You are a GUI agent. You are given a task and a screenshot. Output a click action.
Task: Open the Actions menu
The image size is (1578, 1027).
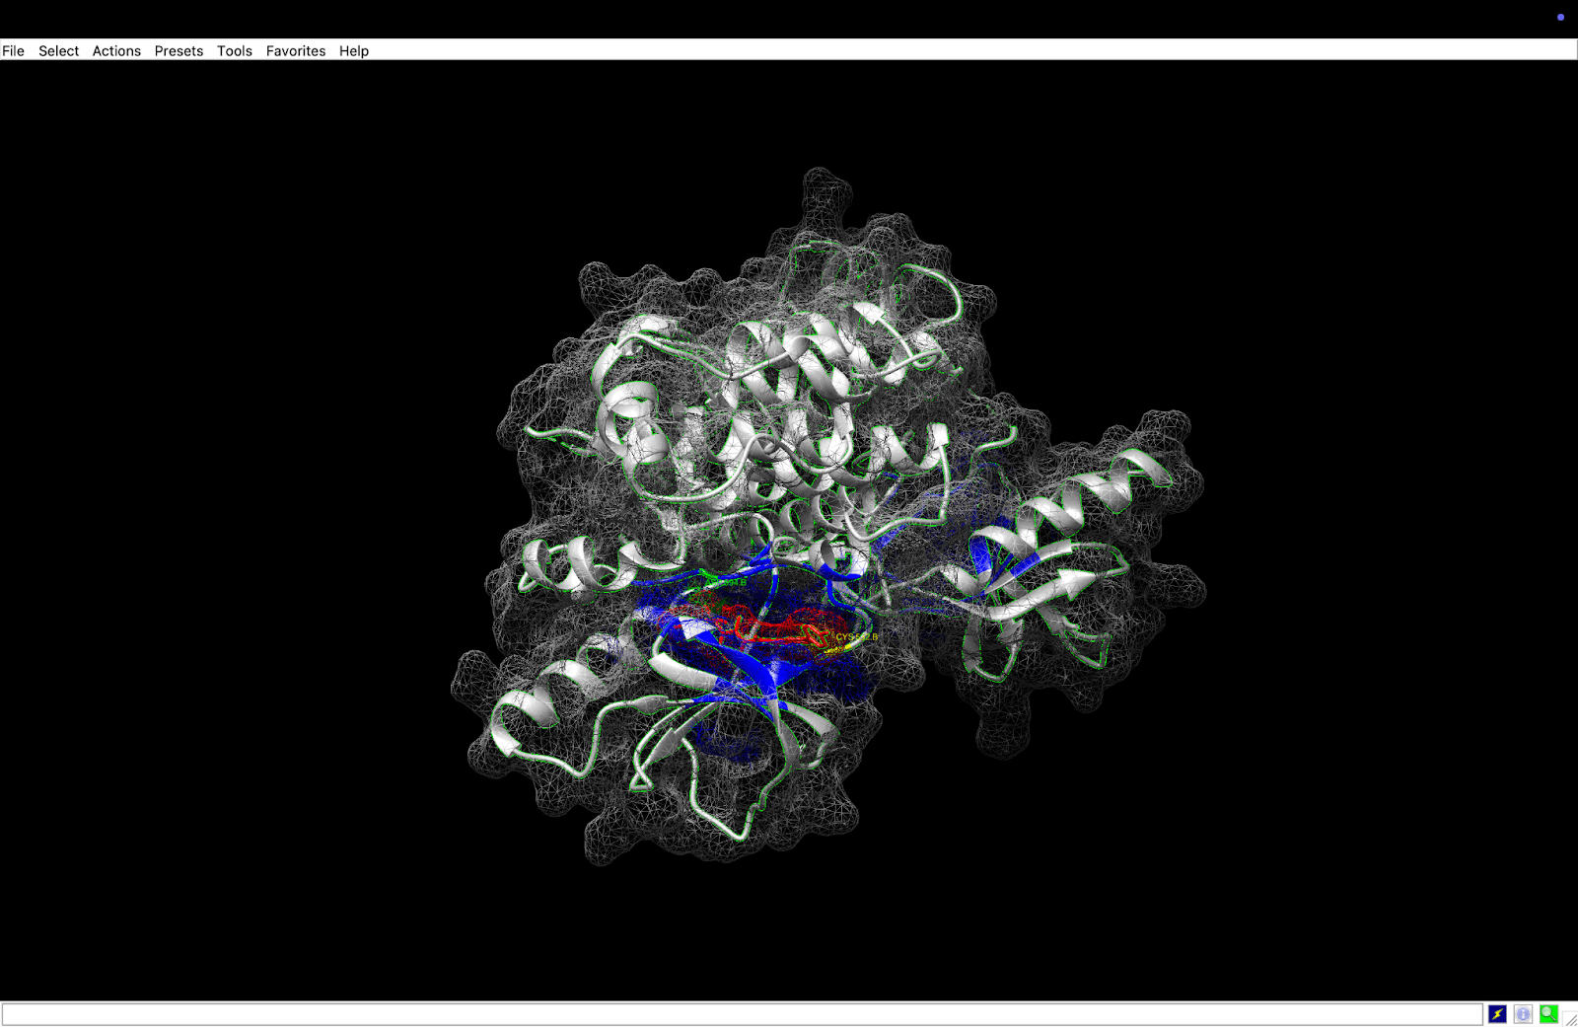[116, 51]
